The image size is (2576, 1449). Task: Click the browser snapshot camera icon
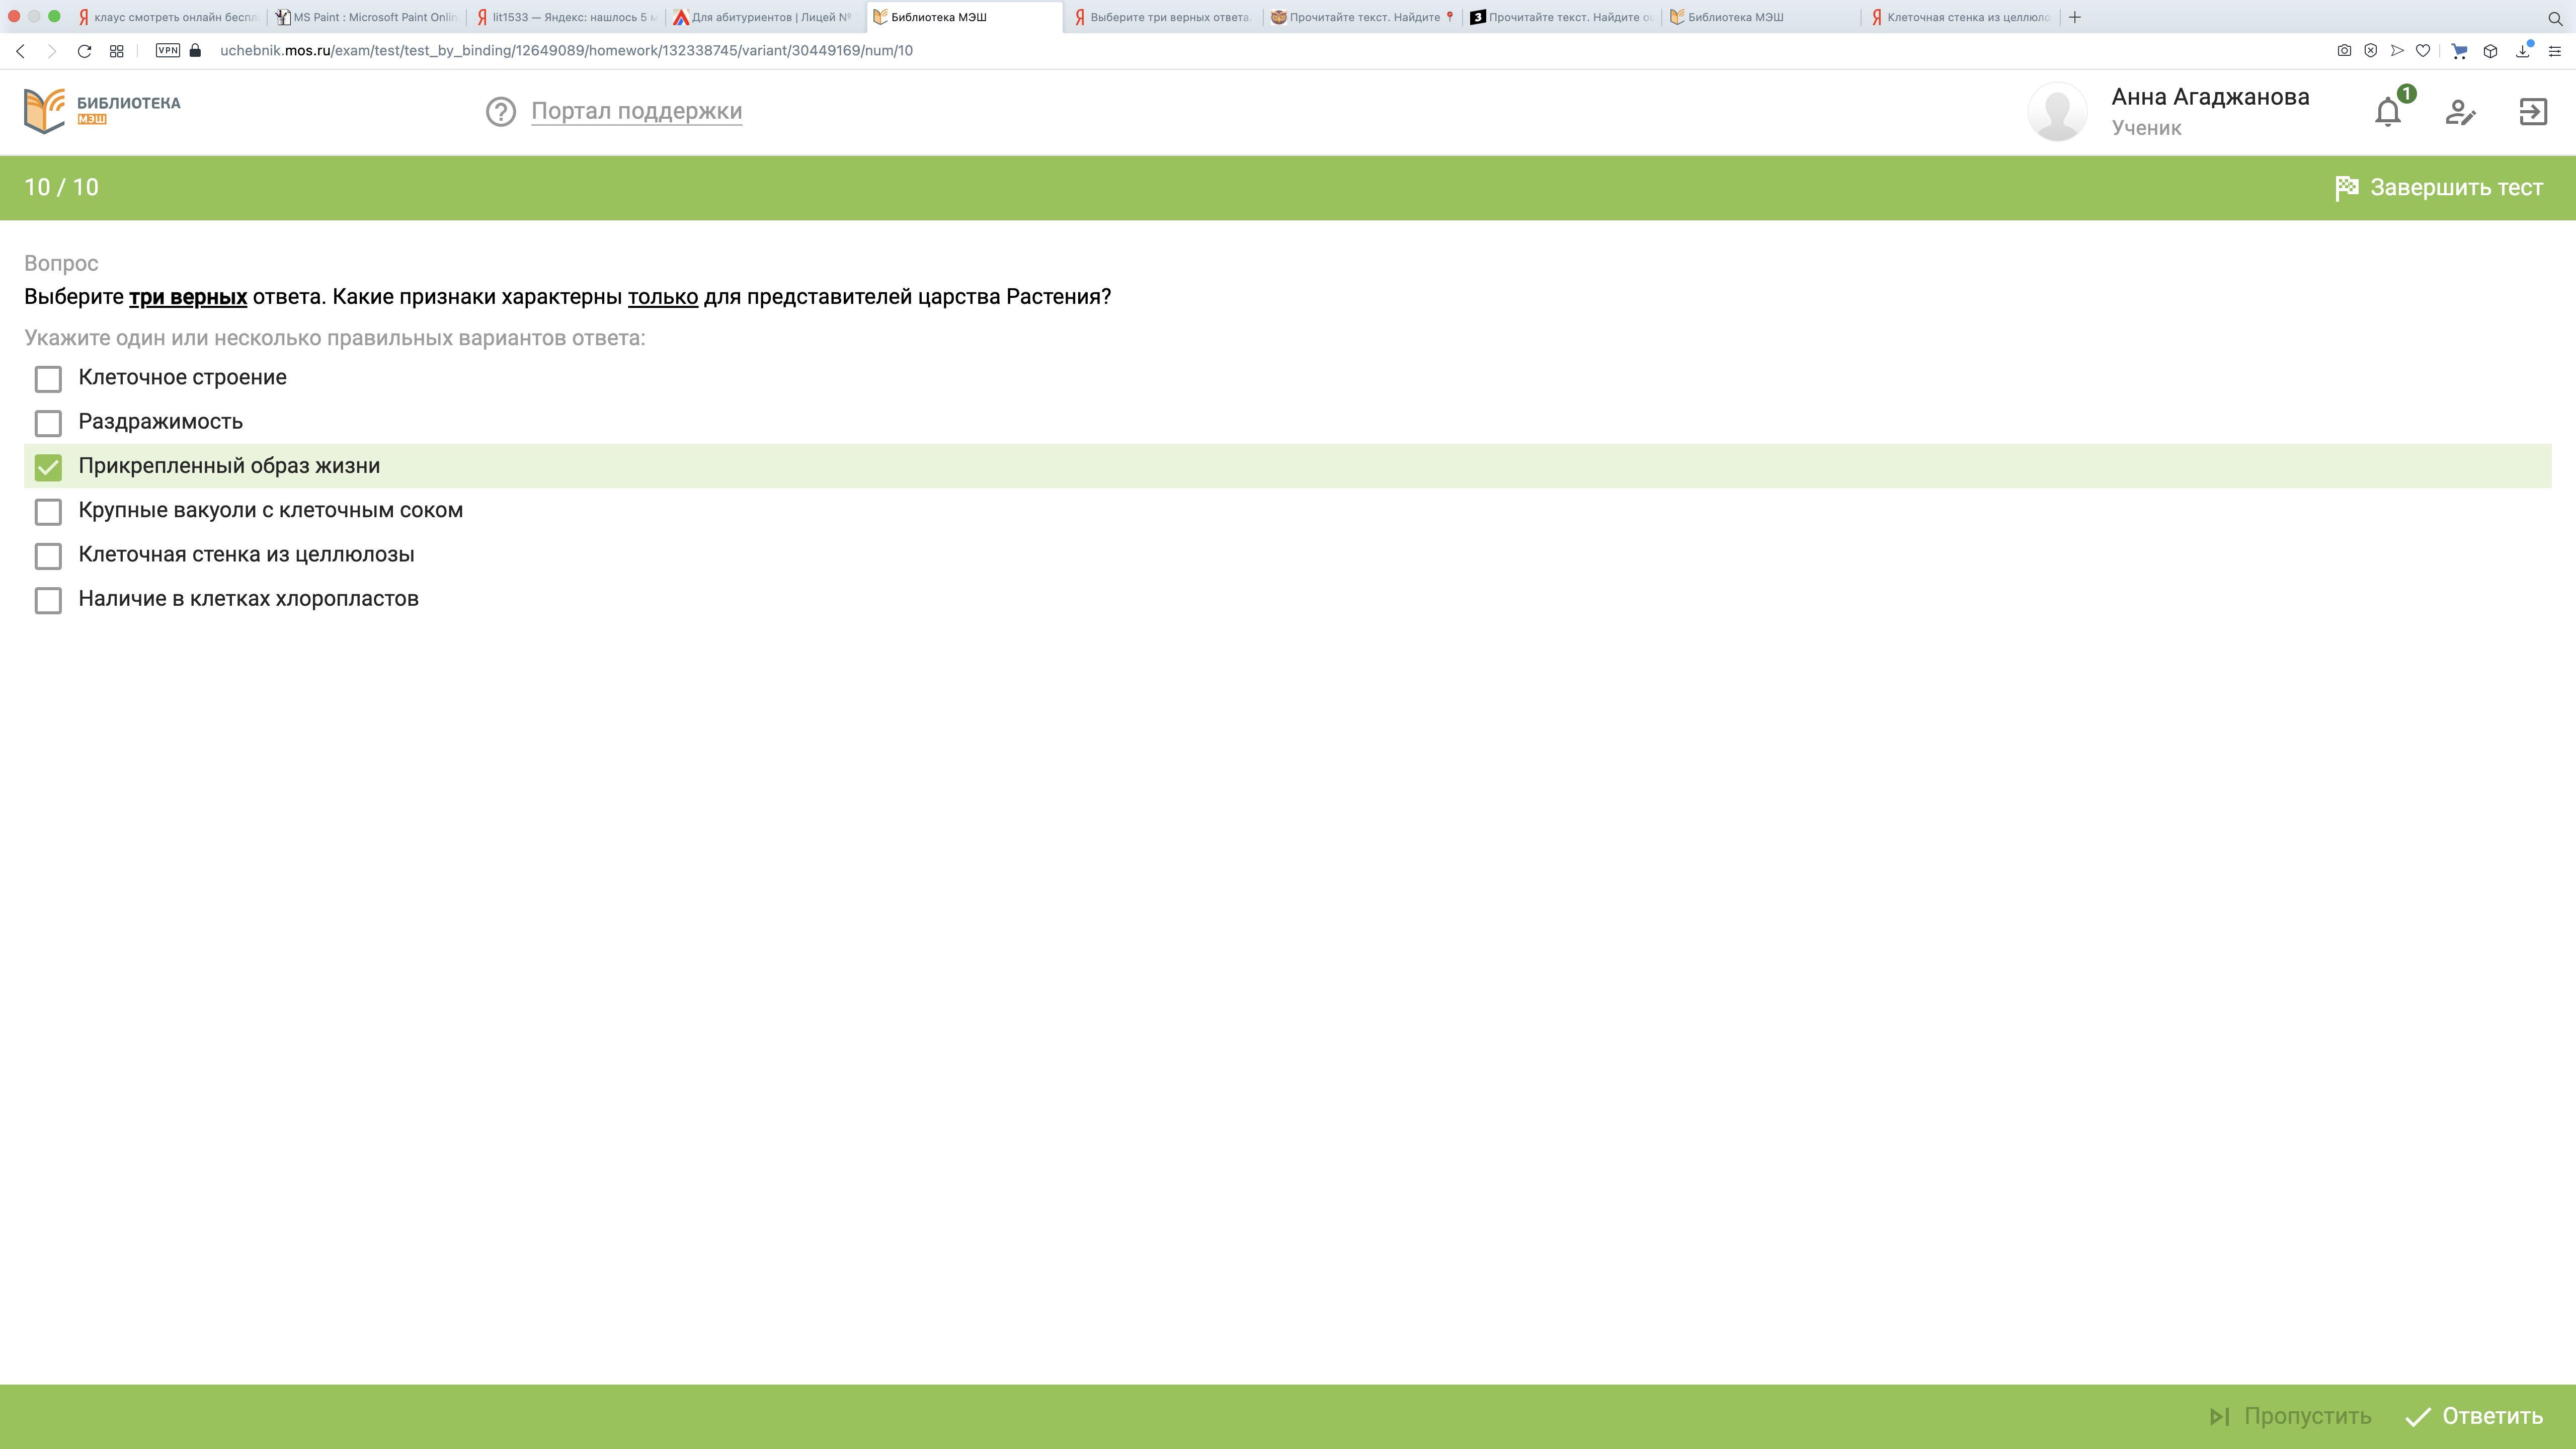[x=2343, y=51]
